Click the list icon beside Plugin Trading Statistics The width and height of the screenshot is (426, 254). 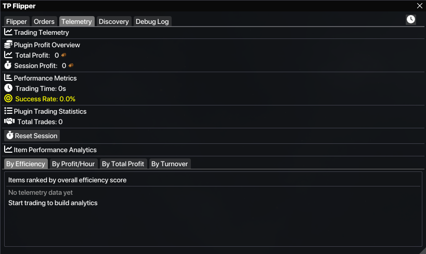[x=8, y=111]
